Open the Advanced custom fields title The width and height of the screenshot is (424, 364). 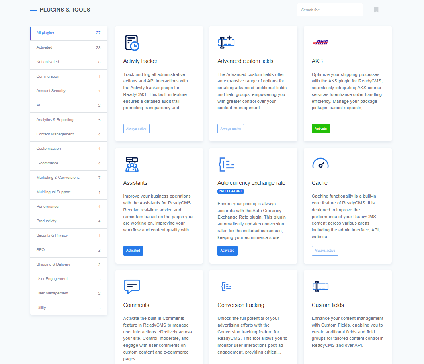[245, 61]
